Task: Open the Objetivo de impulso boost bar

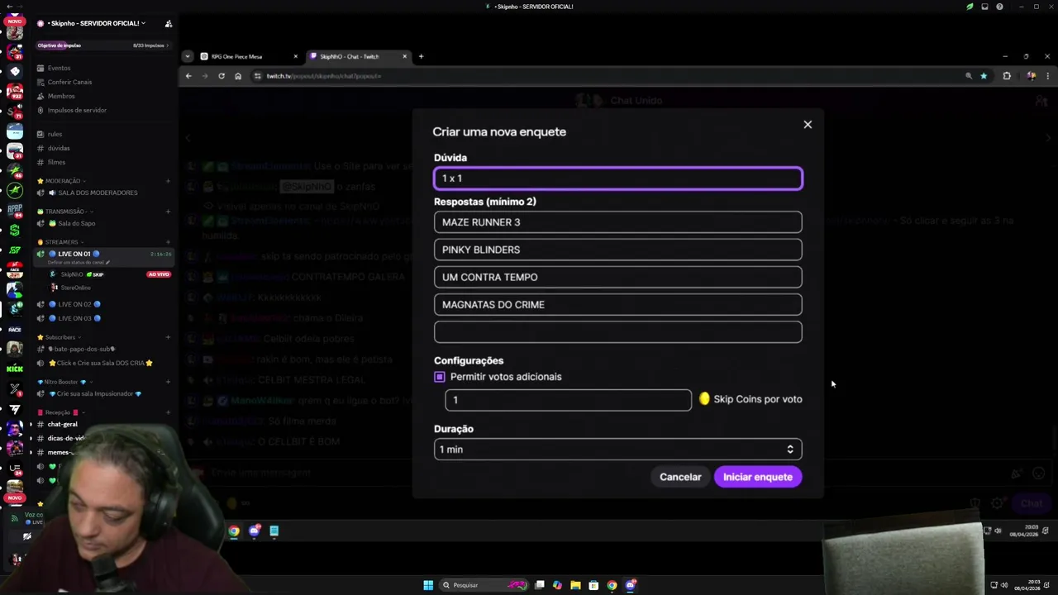Action: (x=103, y=45)
